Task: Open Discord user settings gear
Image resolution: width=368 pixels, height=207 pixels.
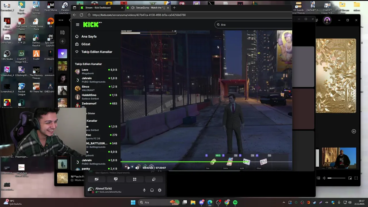Action: click(160, 190)
